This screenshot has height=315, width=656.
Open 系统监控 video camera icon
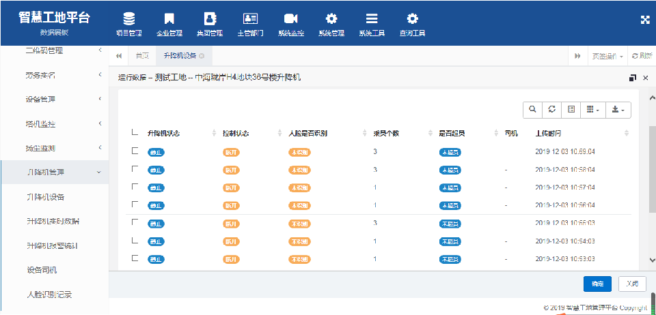[x=290, y=19]
